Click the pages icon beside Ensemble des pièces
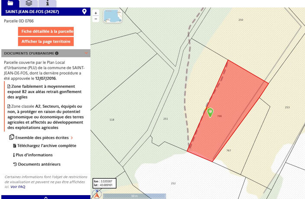Viewport: 305px width, 199px height. [12, 137]
